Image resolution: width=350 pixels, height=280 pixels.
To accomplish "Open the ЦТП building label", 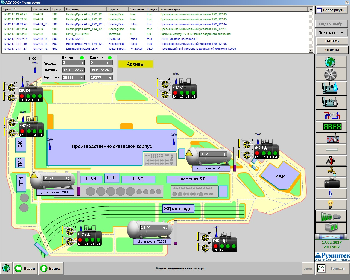I will pos(112,178).
